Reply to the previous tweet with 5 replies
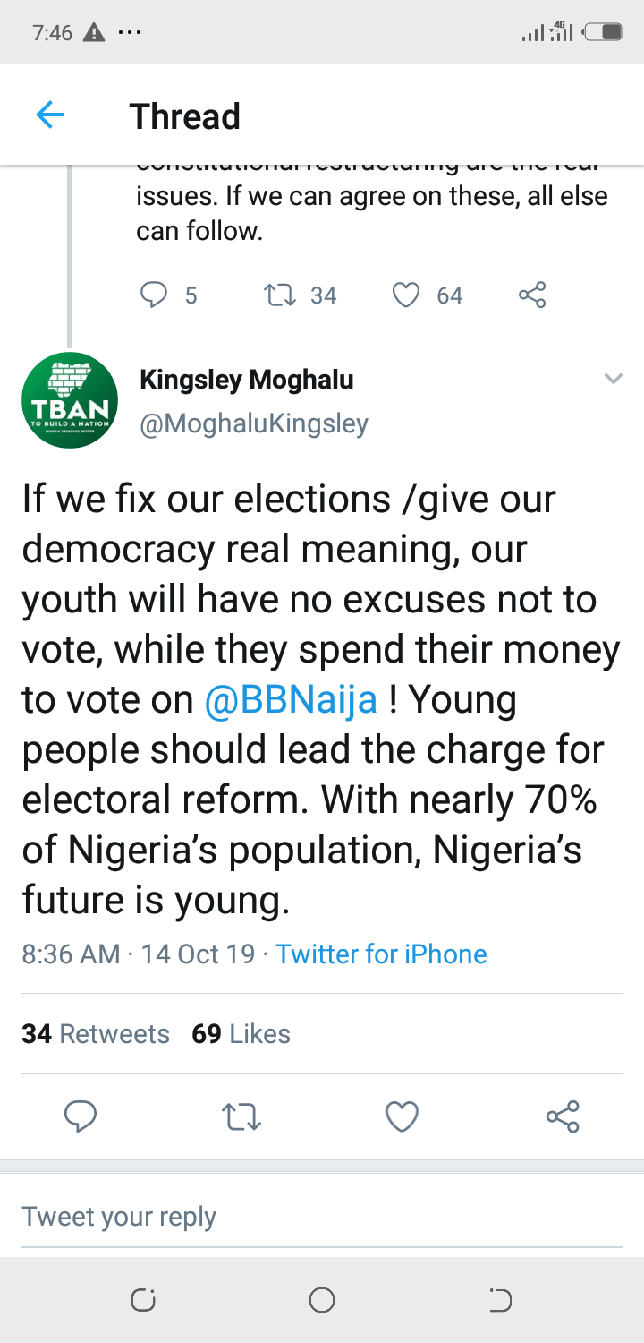 [155, 295]
